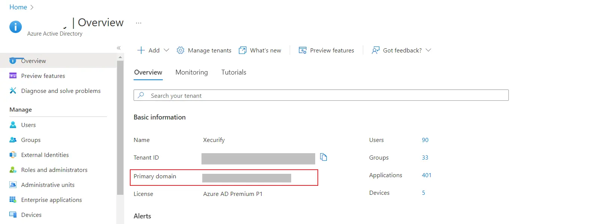The height and width of the screenshot is (224, 597).
Task: Expand the Add dropdown chevron
Action: click(x=167, y=50)
